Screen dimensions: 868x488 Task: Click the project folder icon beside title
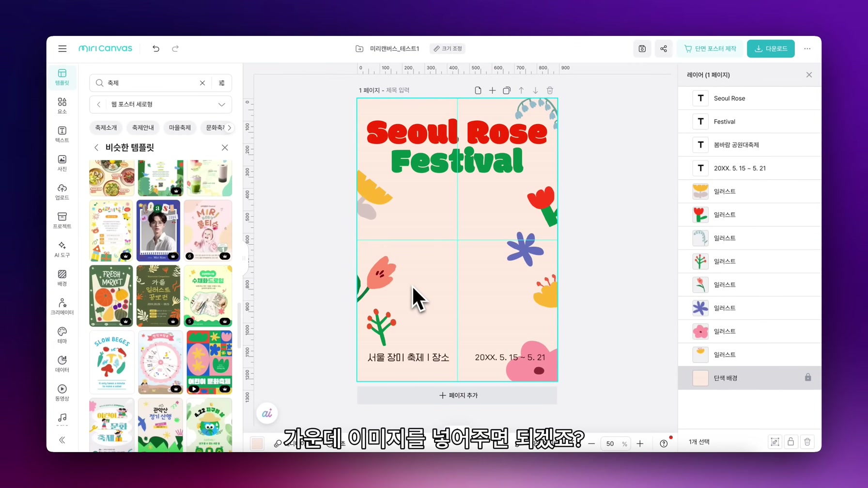point(359,48)
